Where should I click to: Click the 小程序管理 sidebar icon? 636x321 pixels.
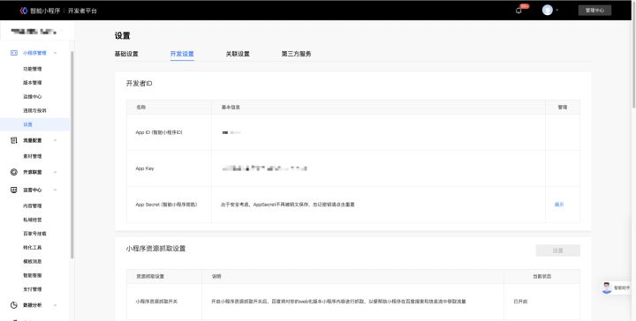click(14, 53)
